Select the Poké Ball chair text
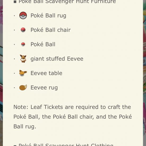146x146 pixels. coord(51,30)
